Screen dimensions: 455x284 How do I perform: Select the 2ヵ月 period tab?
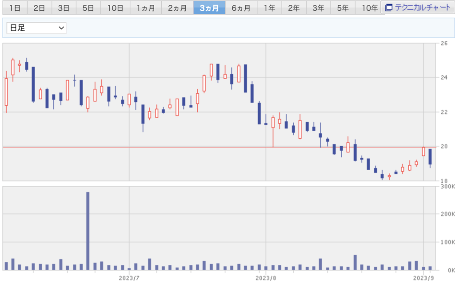pos(177,8)
